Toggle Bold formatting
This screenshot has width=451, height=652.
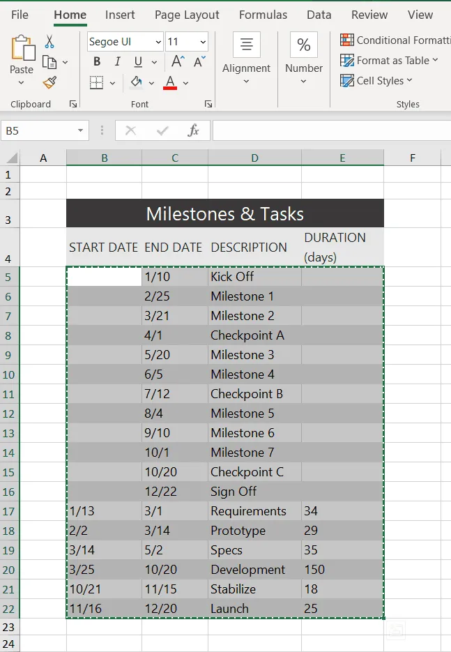click(x=97, y=62)
